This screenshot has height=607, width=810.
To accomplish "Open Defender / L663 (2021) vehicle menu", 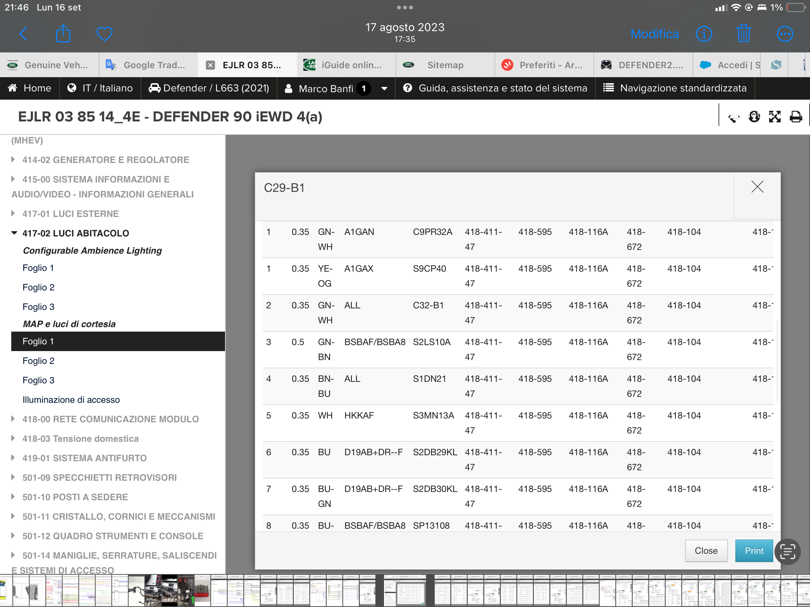I will pyautogui.click(x=209, y=88).
